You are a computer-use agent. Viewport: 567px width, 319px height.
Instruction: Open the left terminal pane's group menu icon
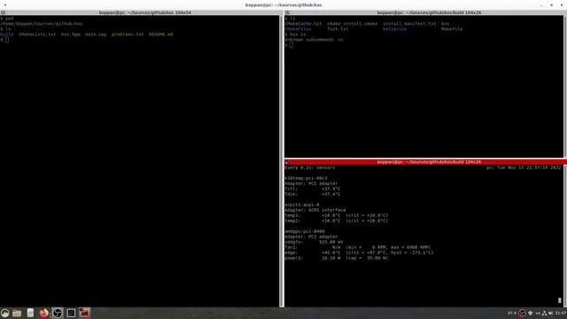click(3, 12)
